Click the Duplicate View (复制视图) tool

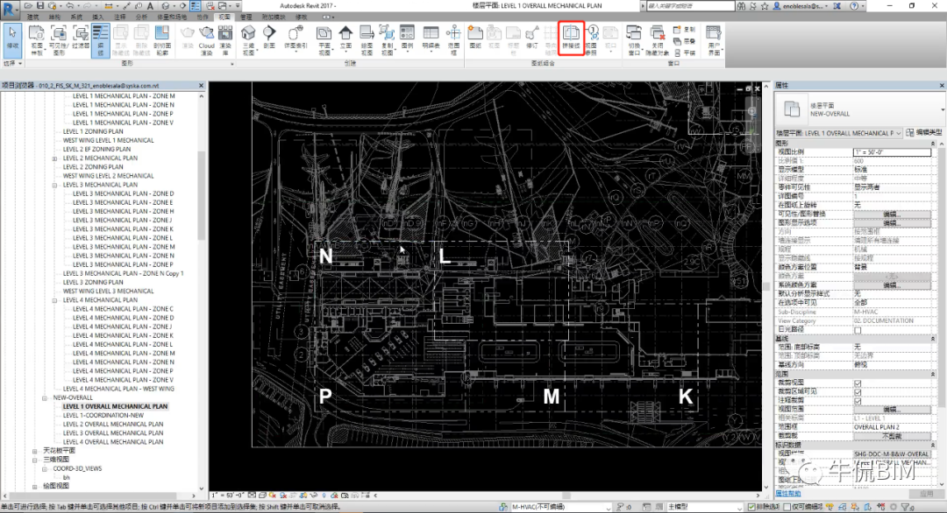(388, 39)
